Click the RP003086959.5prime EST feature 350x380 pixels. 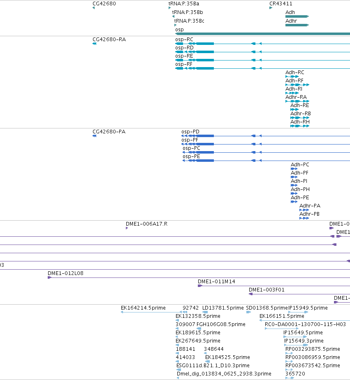[x=289, y=361]
